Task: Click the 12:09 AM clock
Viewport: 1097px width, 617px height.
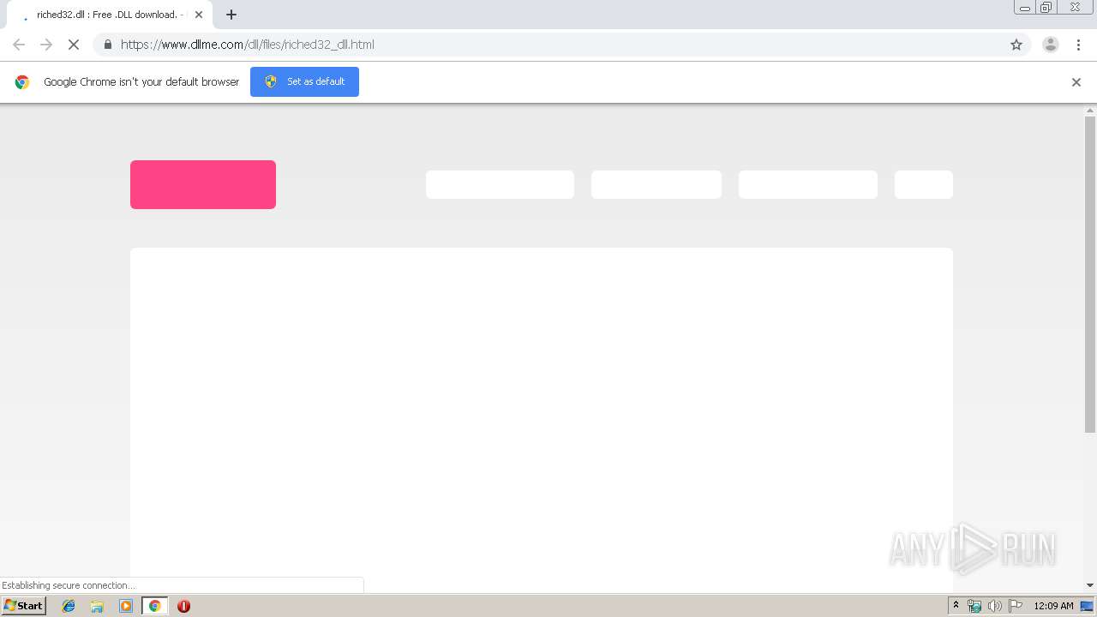Action: 1053,606
